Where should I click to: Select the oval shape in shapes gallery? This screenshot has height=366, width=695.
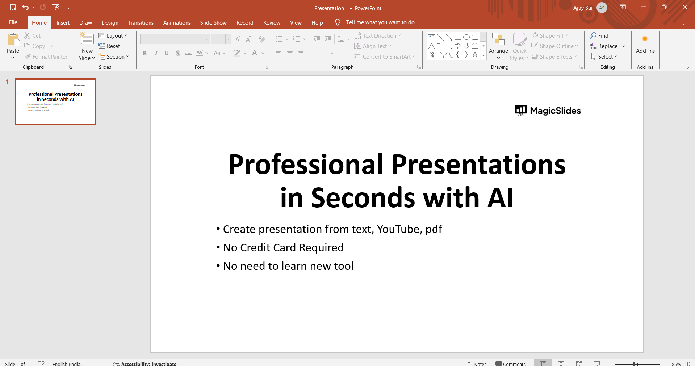(466, 37)
